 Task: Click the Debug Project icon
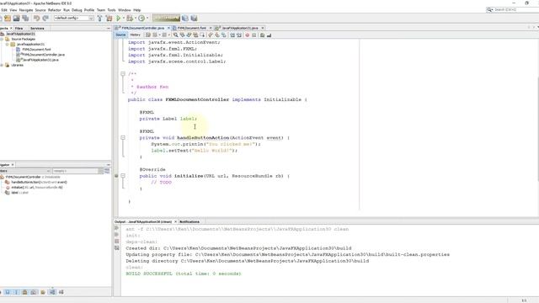[130, 19]
